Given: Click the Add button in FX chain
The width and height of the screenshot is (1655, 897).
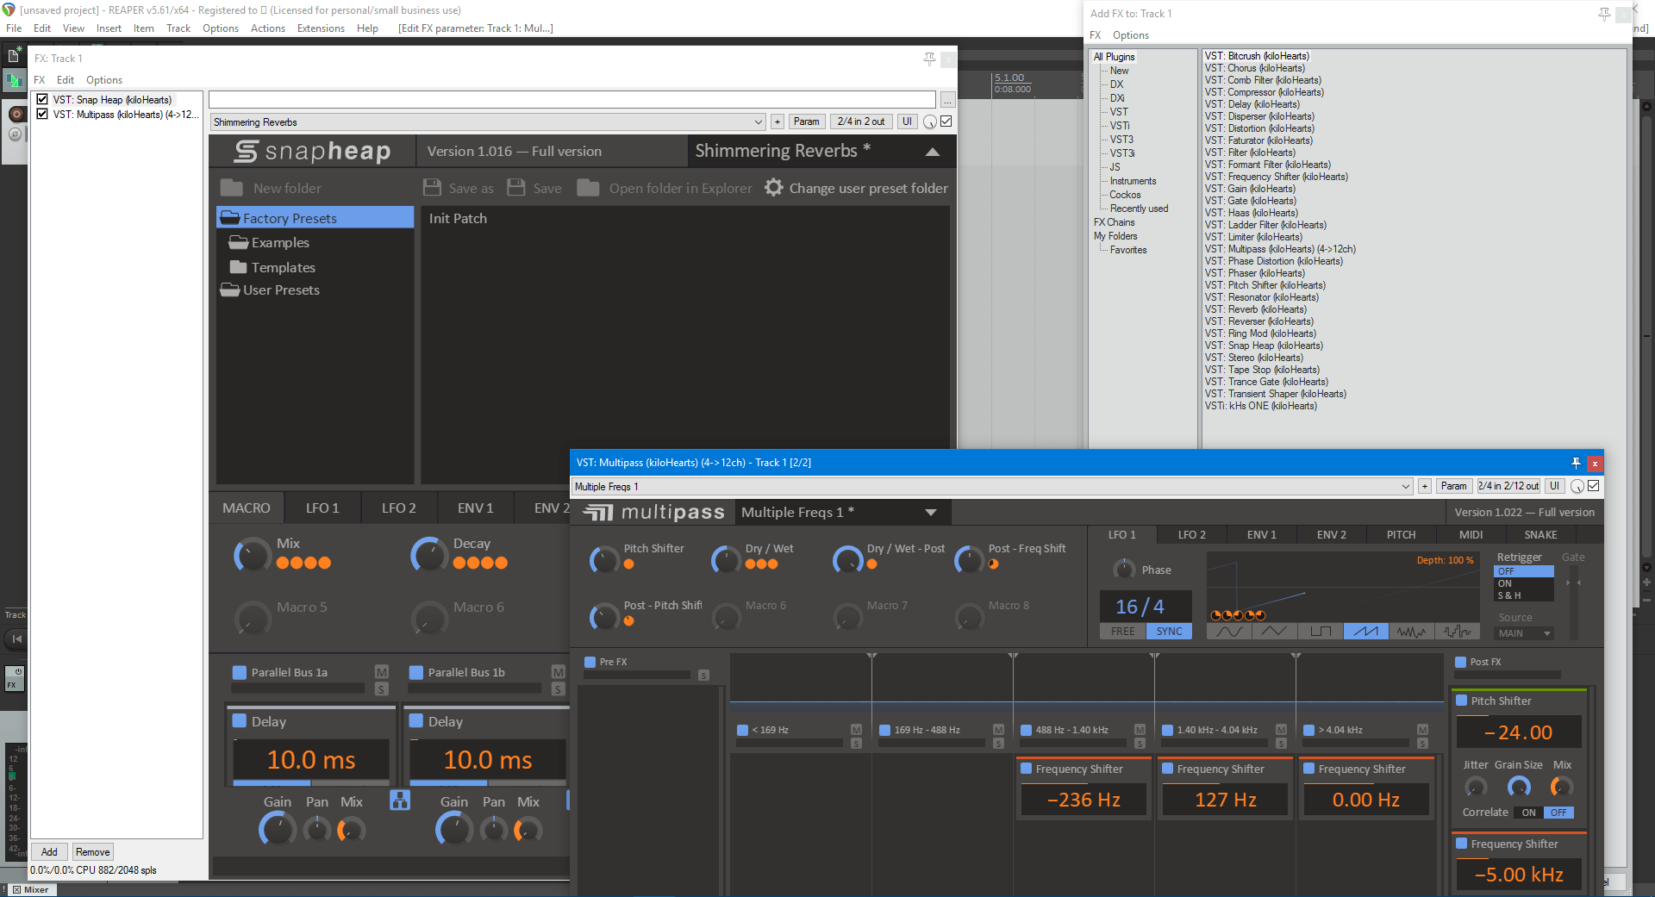Looking at the screenshot, I should click(x=49, y=852).
